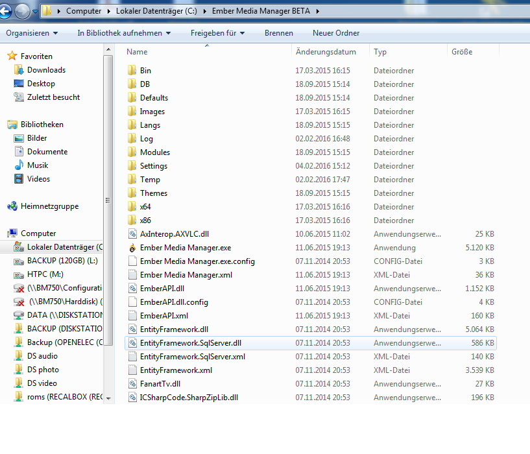The width and height of the screenshot is (530, 454).
Task: Click the Bibliotheken icon in sidebar
Action: pos(12,125)
